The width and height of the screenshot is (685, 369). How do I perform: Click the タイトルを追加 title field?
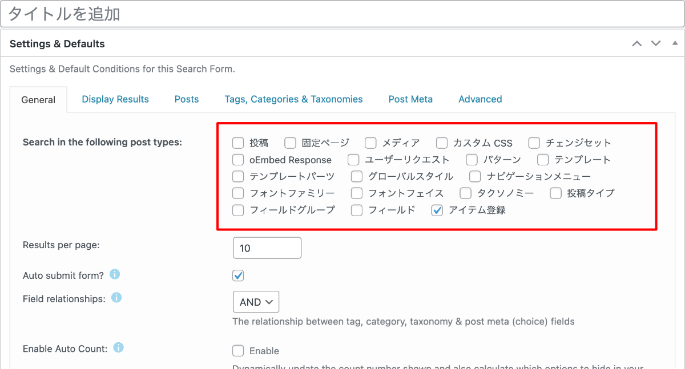pyautogui.click(x=342, y=14)
